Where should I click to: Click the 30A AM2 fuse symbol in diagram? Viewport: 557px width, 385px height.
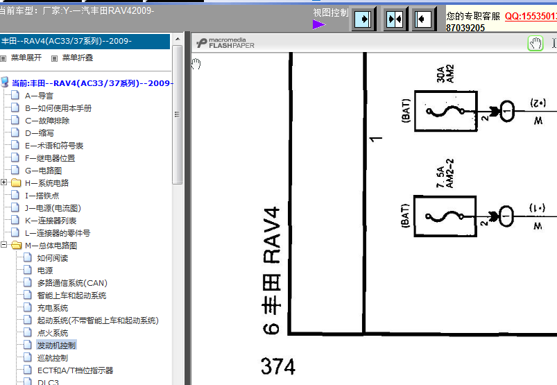point(446,111)
